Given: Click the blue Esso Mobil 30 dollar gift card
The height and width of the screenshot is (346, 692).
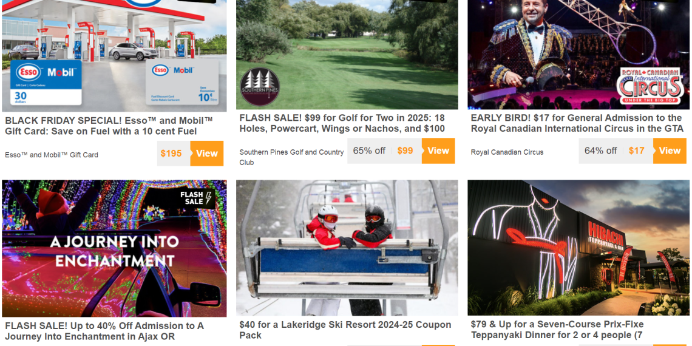Looking at the screenshot, I should (x=46, y=83).
